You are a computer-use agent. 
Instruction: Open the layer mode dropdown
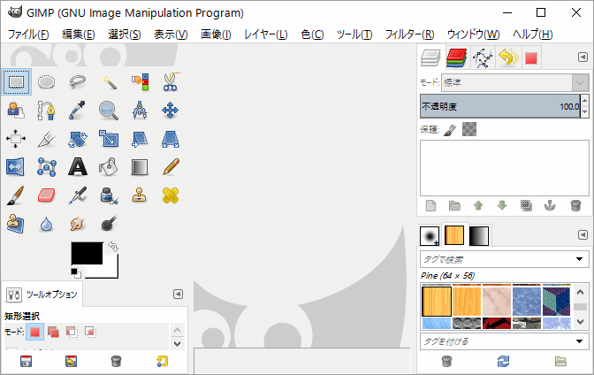click(x=514, y=82)
